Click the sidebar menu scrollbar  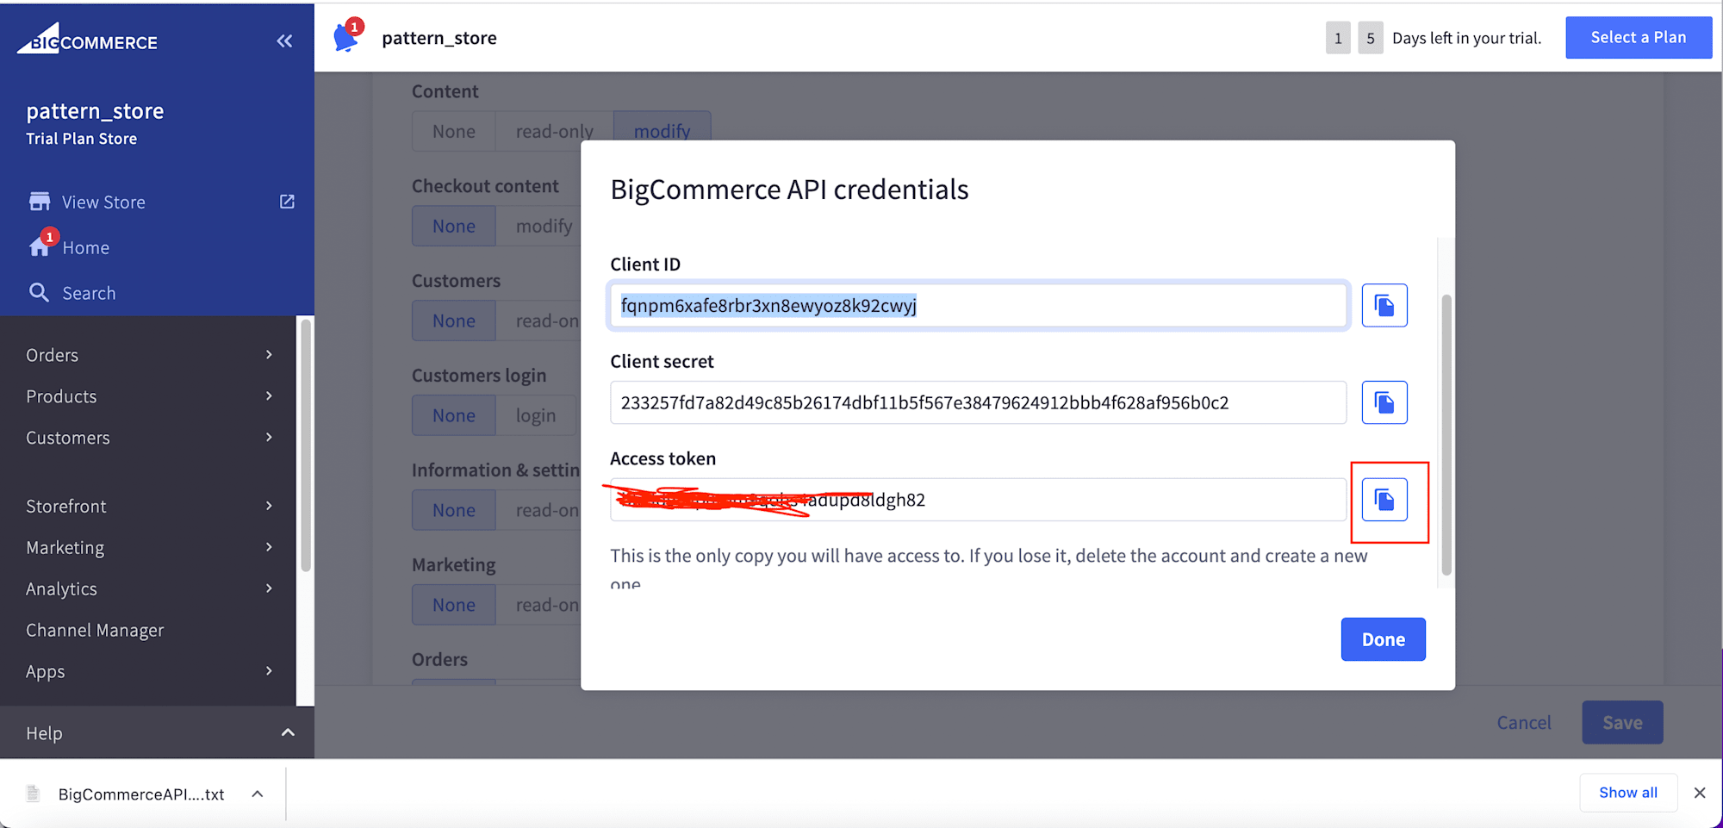pos(305,445)
